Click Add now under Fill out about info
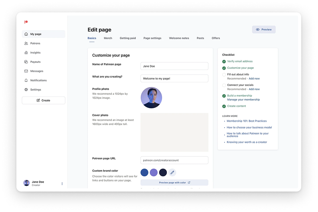The image size is (318, 212). [254, 78]
